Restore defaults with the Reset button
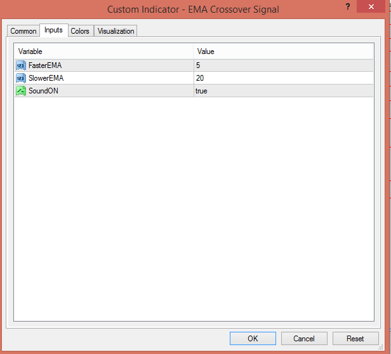 point(355,339)
